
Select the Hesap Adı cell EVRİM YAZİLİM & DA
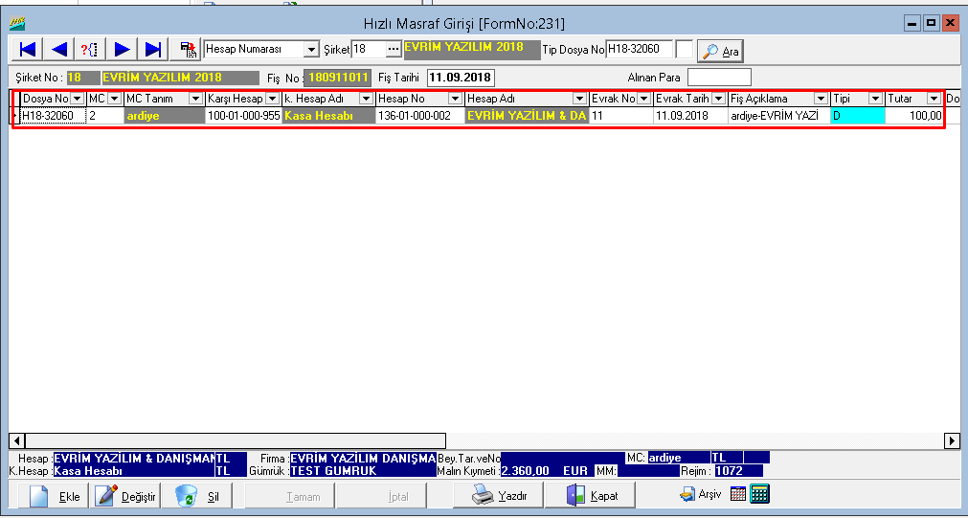point(528,116)
